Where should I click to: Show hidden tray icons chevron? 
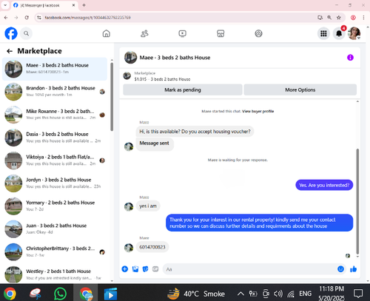tap(240, 294)
